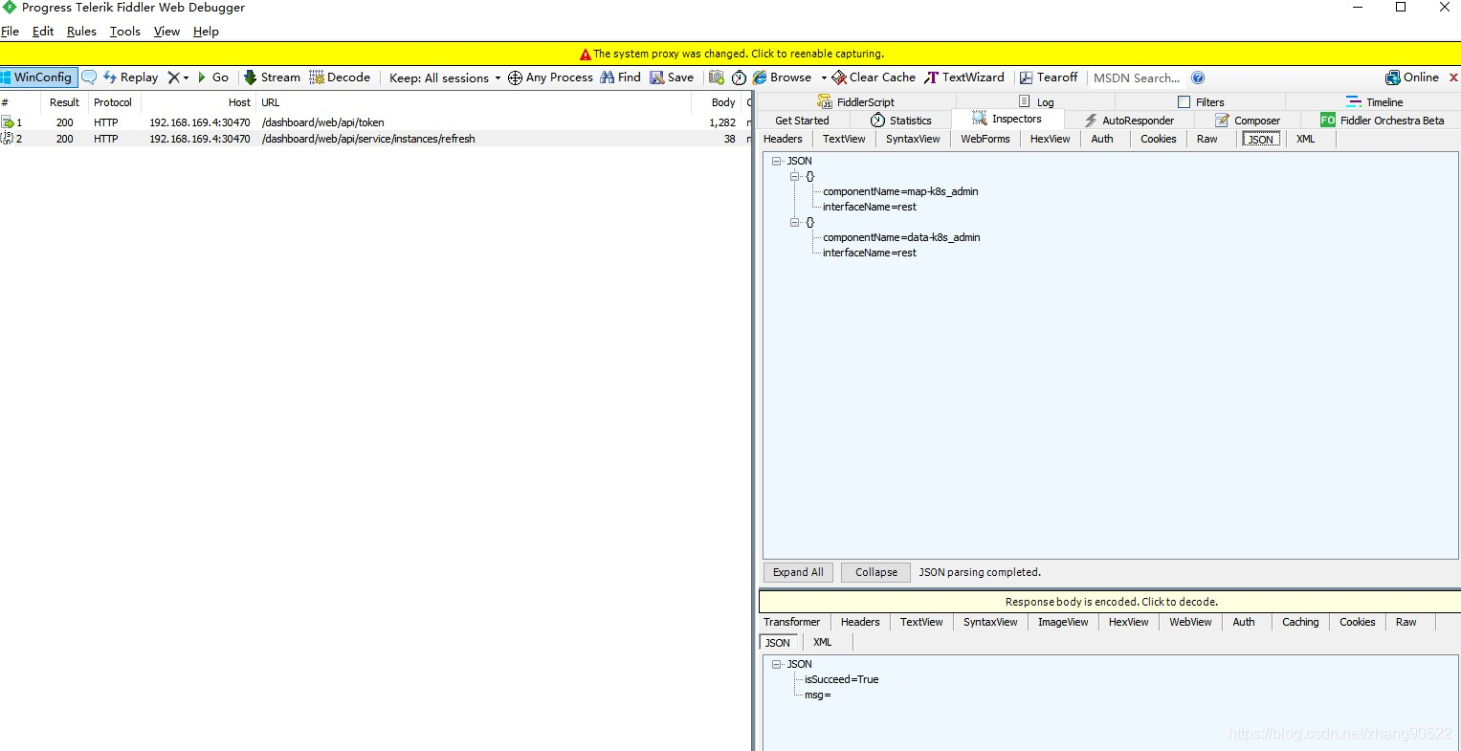Image resolution: width=1461 pixels, height=751 pixels.
Task: Select request WebForms inspector tab
Action: (985, 139)
